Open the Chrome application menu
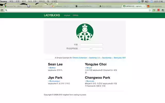 pos(3,1)
